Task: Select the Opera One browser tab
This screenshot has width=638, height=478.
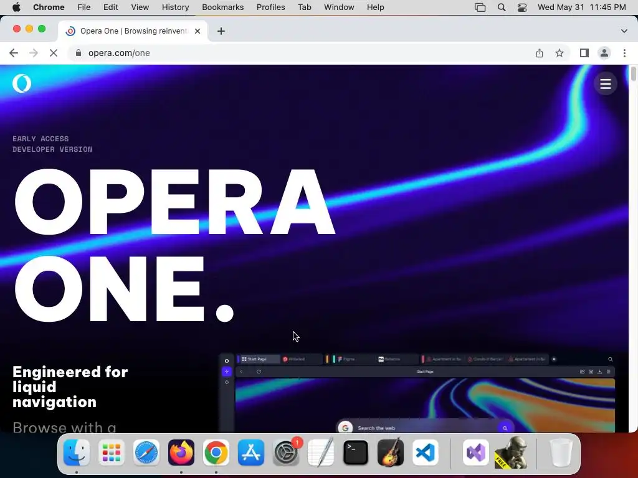Action: point(133,31)
